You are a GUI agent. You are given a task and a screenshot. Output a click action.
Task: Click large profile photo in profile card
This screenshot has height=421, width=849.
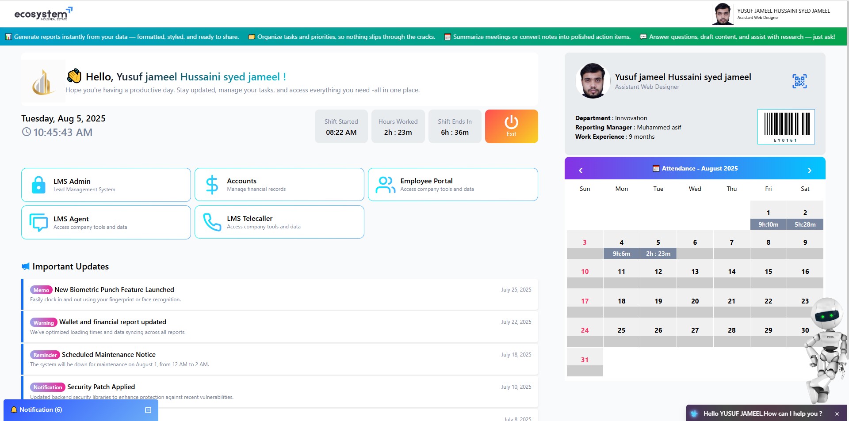[593, 81]
